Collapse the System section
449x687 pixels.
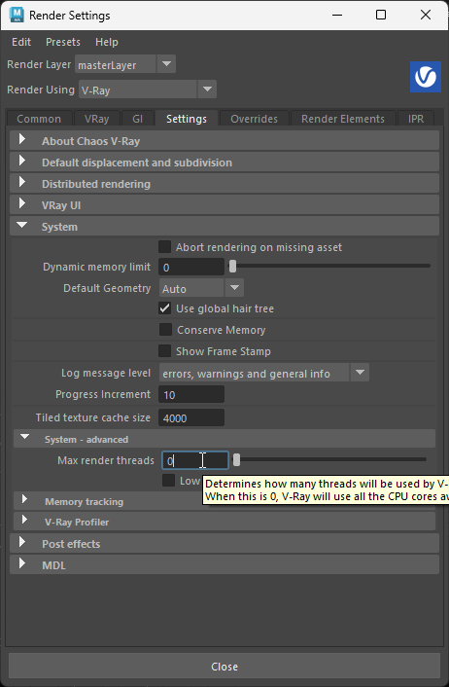22,226
